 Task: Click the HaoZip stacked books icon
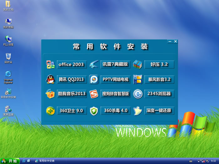[x=138, y=64]
